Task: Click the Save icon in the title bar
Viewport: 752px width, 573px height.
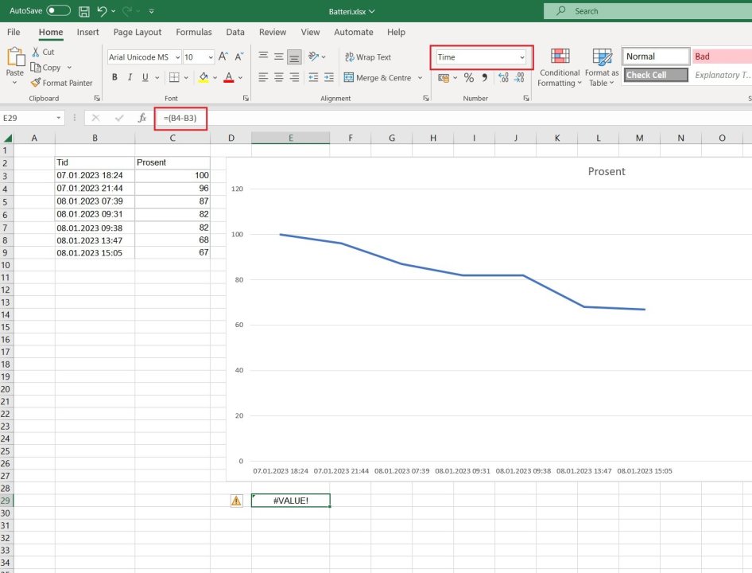Action: pyautogui.click(x=83, y=12)
